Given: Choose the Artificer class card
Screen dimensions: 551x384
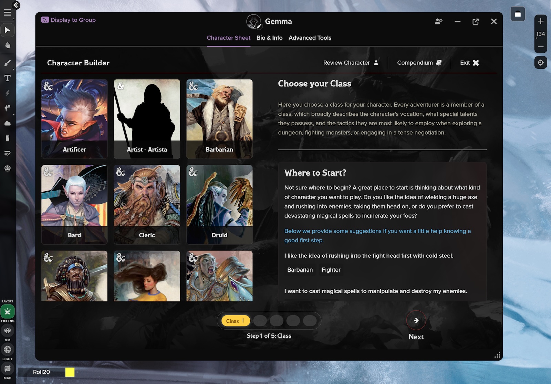Looking at the screenshot, I should 74,119.
